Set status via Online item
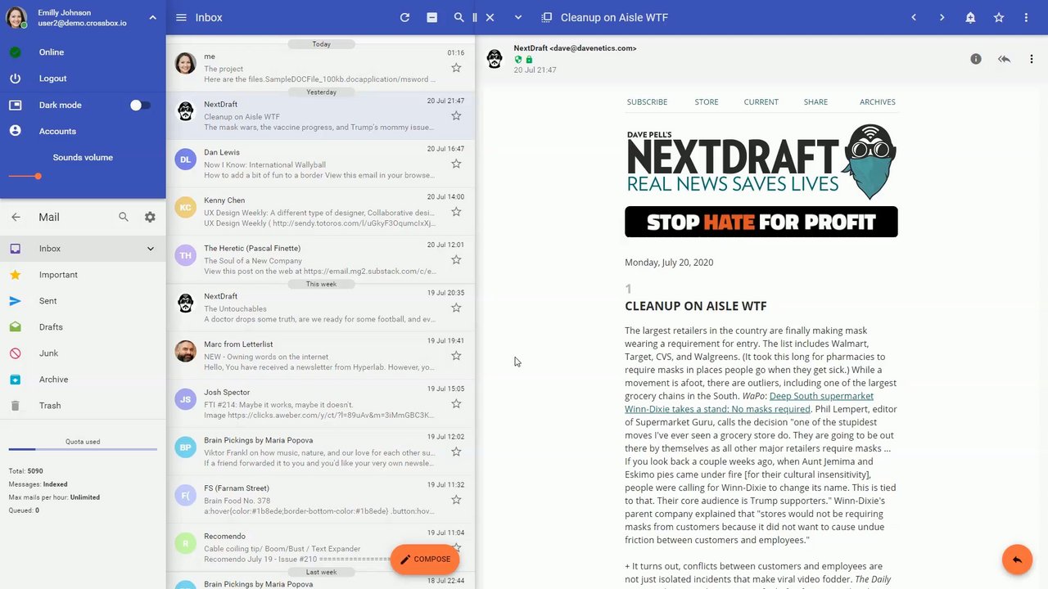 [x=83, y=52]
